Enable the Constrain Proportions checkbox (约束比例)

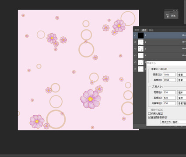pos(149,113)
